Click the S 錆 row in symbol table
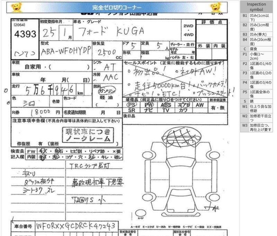The image size is (277, 236). 256,101
